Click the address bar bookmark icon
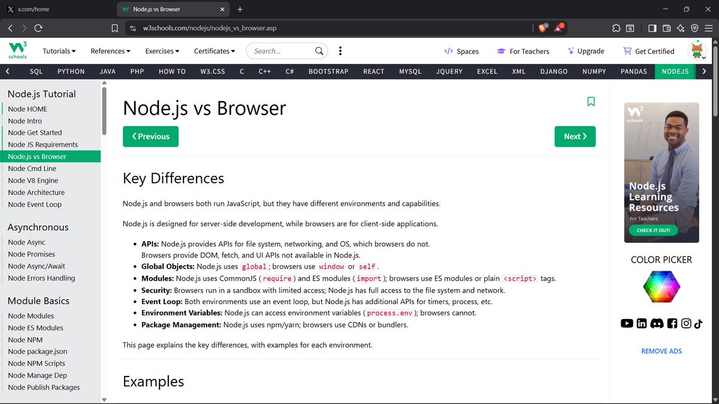Image resolution: width=719 pixels, height=404 pixels. [x=115, y=28]
